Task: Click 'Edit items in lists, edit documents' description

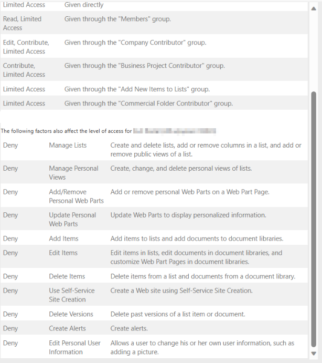Action: pos(196,257)
